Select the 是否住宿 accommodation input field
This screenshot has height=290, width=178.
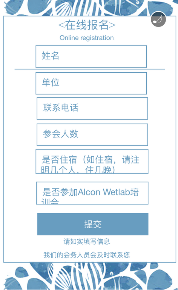(92, 161)
